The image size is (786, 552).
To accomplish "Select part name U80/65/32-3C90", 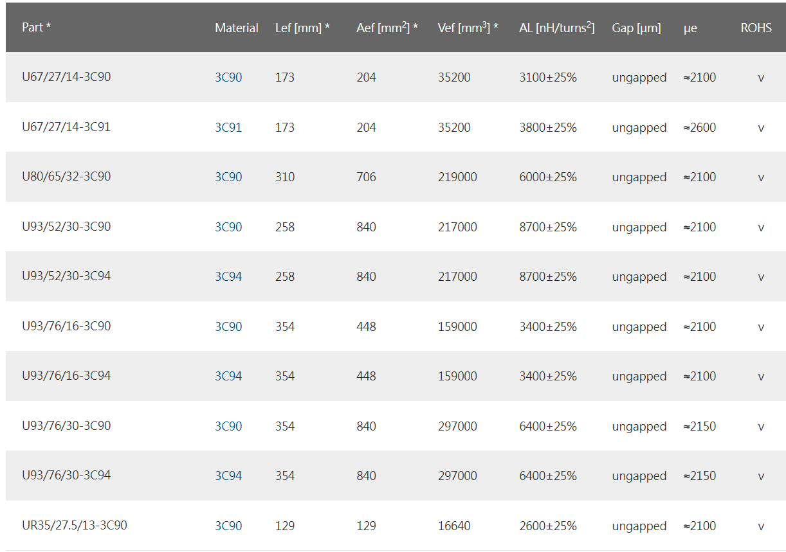I will (66, 177).
